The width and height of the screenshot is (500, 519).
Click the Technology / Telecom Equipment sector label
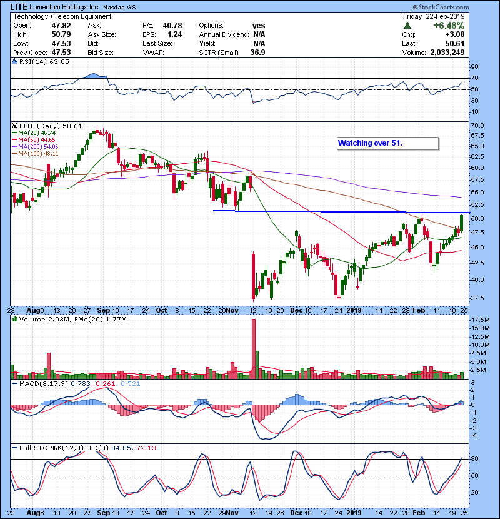click(62, 16)
